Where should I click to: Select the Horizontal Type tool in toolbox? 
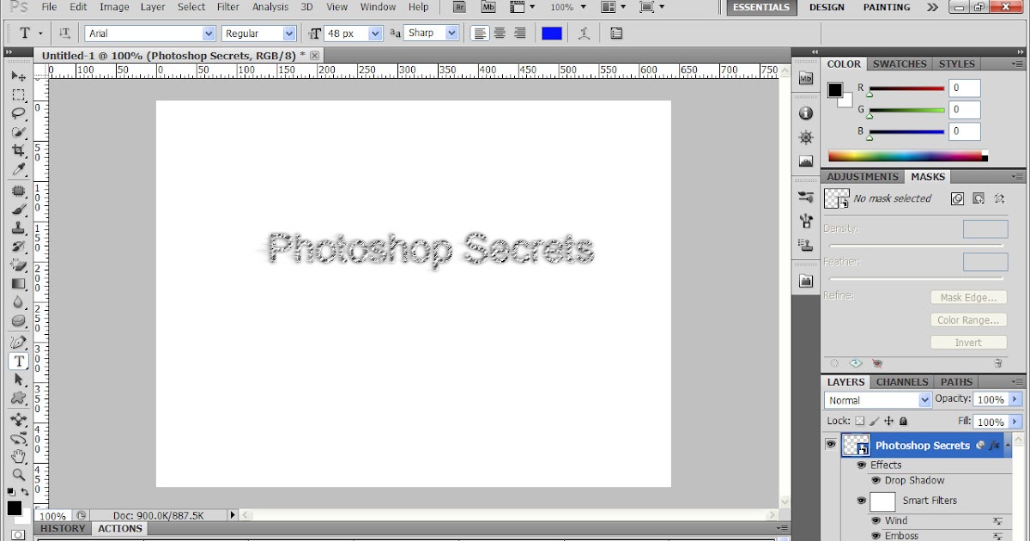pos(18,362)
